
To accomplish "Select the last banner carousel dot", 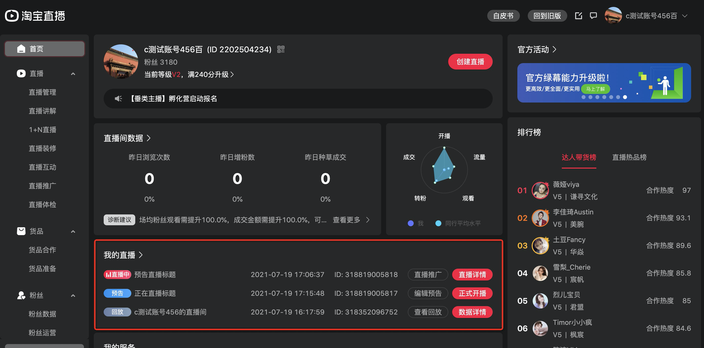I will pyautogui.click(x=625, y=97).
